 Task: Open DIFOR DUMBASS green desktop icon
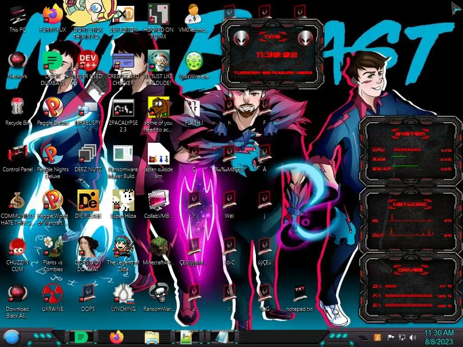(52, 69)
